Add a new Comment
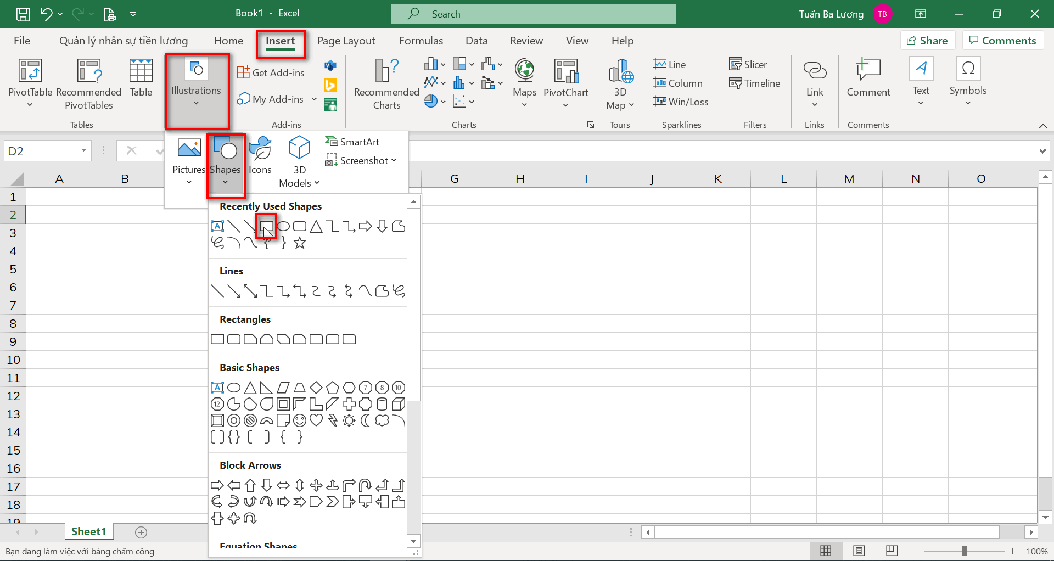Viewport: 1054px width, 561px height. coord(868,78)
